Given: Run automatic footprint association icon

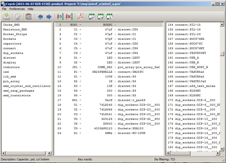Looking at the screenshot, I should 60,17.
